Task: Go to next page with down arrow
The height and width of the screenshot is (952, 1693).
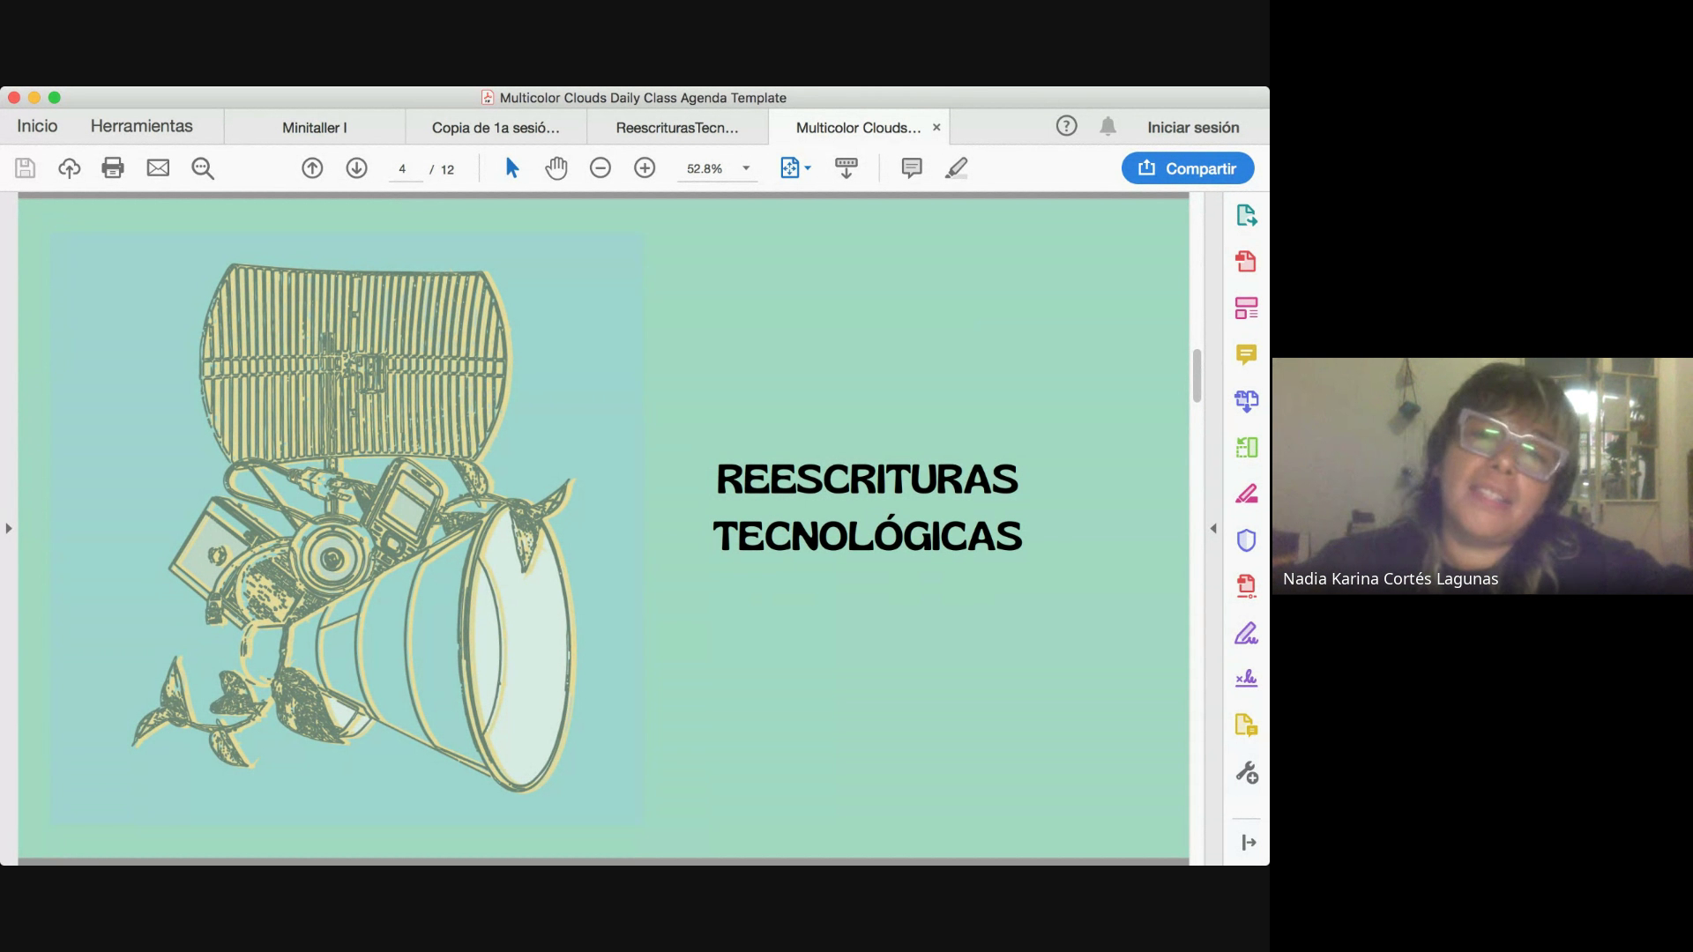Action: point(356,167)
